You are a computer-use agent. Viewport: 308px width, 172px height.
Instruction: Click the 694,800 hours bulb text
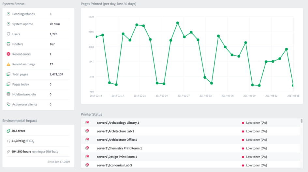pyautogui.click(x=35, y=151)
